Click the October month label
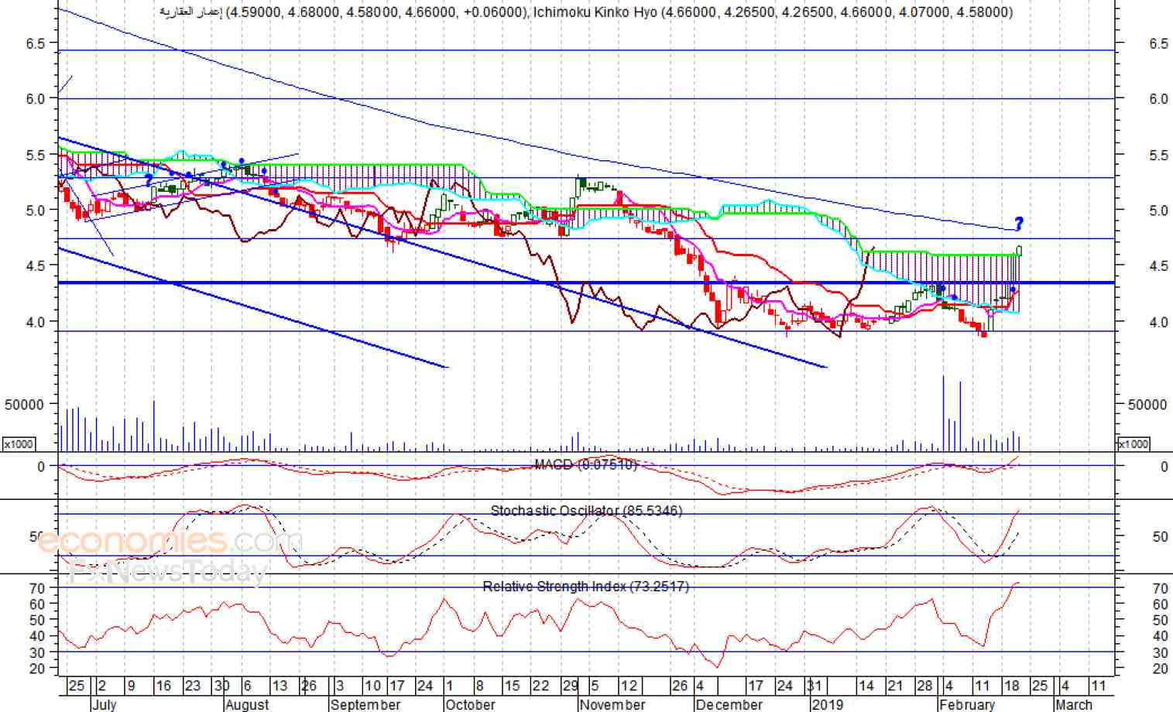Image resolution: width=1173 pixels, height=712 pixels. click(470, 704)
